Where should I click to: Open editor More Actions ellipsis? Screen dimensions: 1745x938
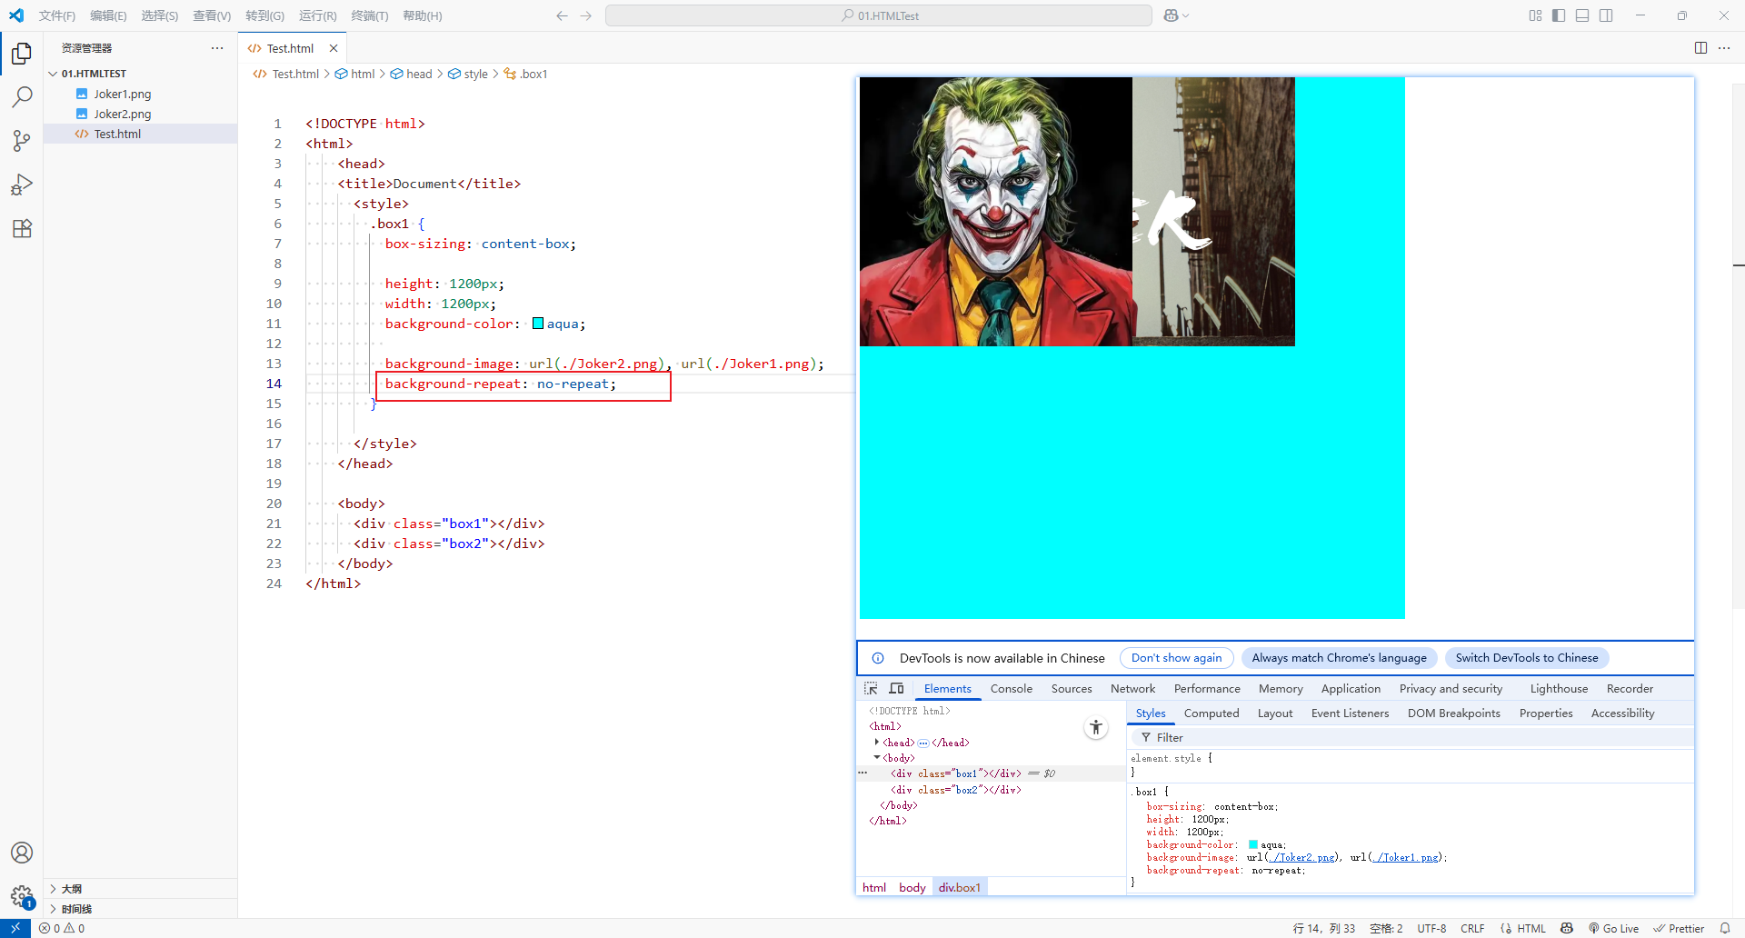[1724, 48]
